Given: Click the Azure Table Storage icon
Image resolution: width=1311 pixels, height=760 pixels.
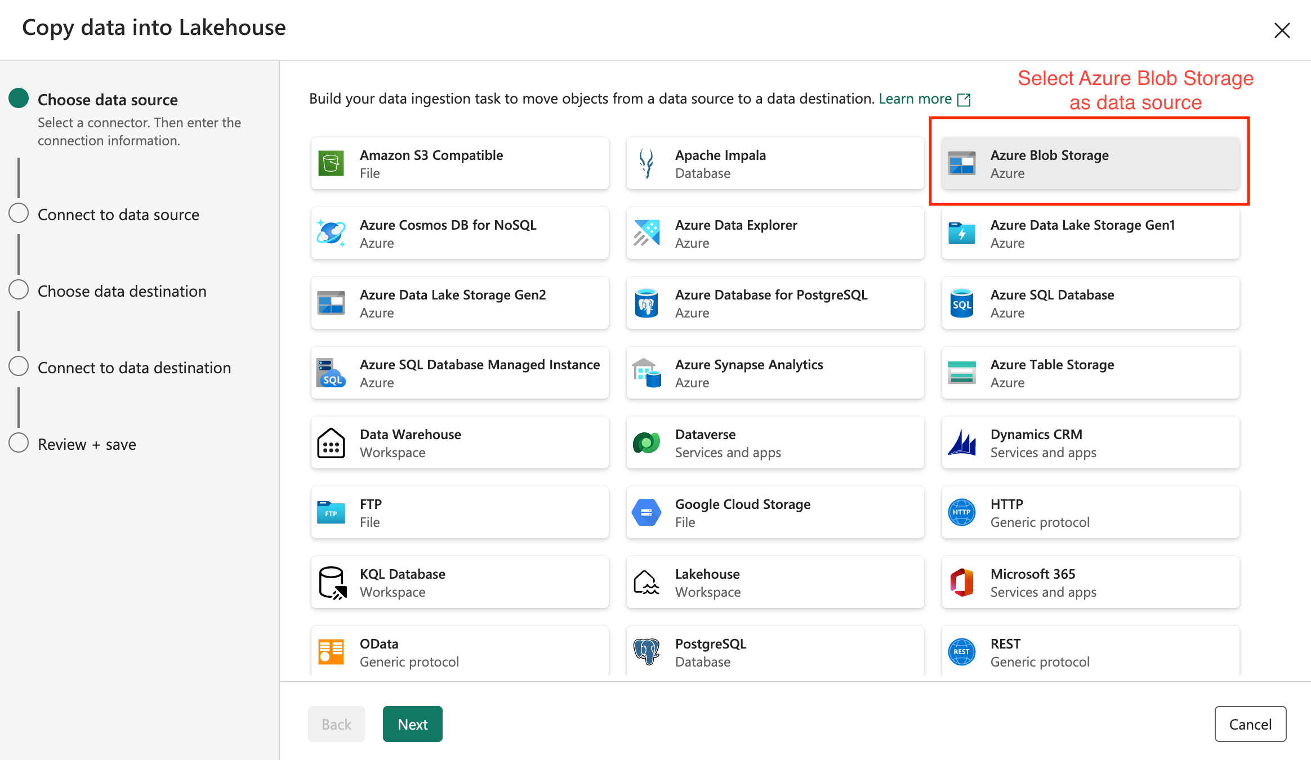Looking at the screenshot, I should pos(962,373).
